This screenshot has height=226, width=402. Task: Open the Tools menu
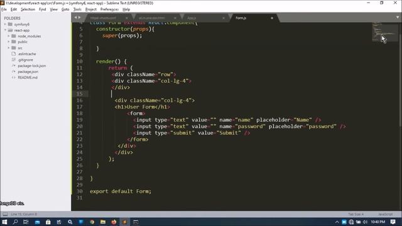click(77, 9)
